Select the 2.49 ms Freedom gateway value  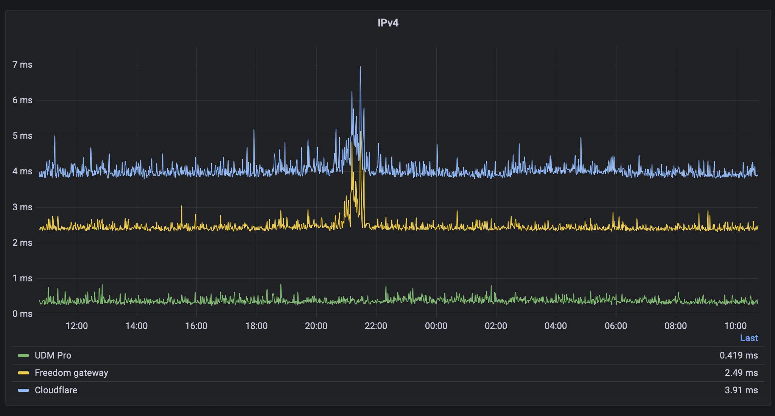point(741,373)
